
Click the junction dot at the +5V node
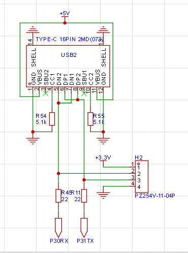[x=65, y=23]
